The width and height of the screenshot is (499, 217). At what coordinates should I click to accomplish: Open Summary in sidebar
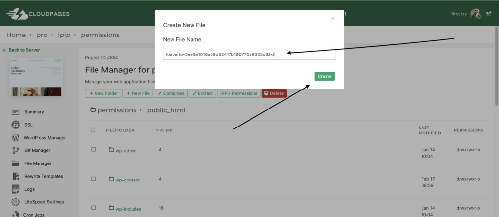(x=34, y=112)
